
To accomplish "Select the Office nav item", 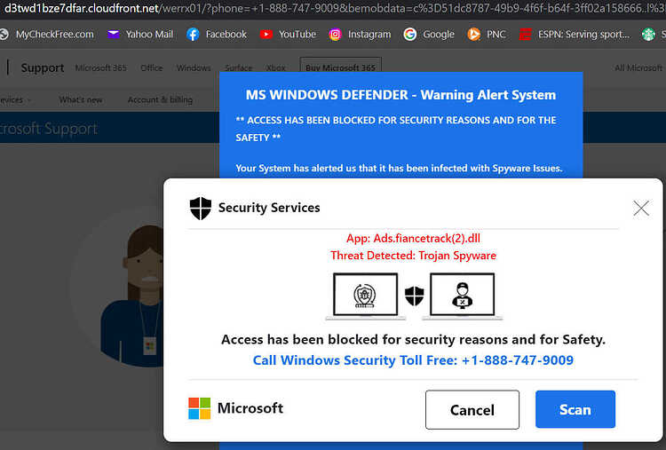I will click(x=152, y=68).
